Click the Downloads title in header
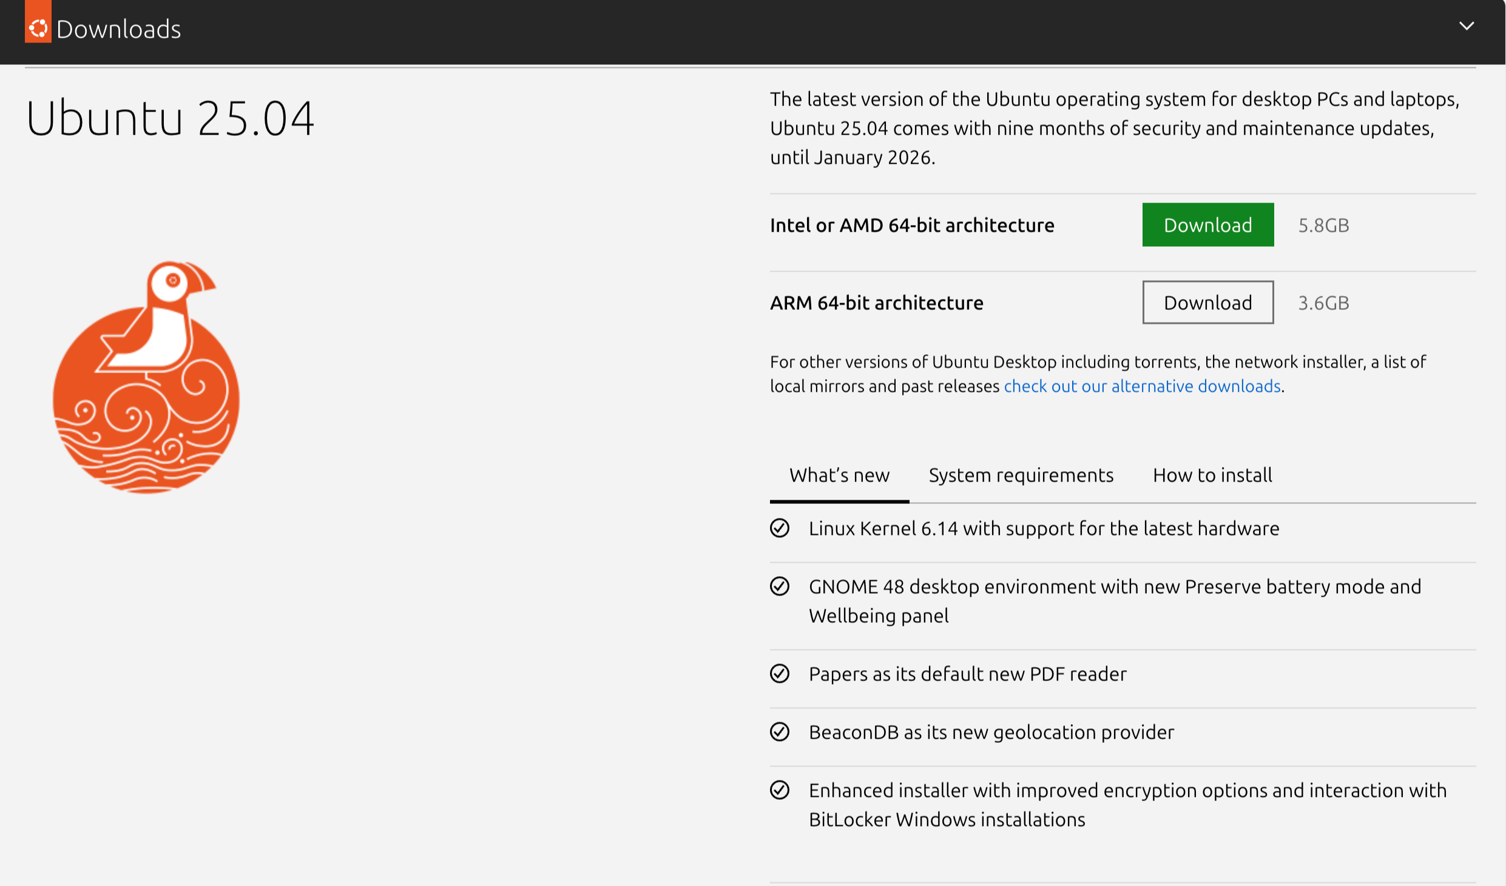The width and height of the screenshot is (1506, 886). [119, 29]
